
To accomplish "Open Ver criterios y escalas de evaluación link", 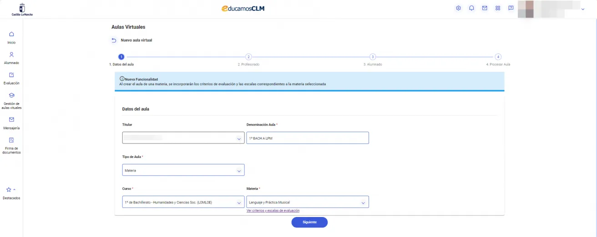I will pyautogui.click(x=273, y=211).
